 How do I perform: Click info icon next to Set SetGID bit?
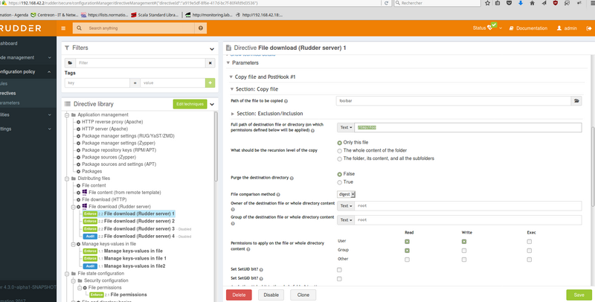[261, 278]
